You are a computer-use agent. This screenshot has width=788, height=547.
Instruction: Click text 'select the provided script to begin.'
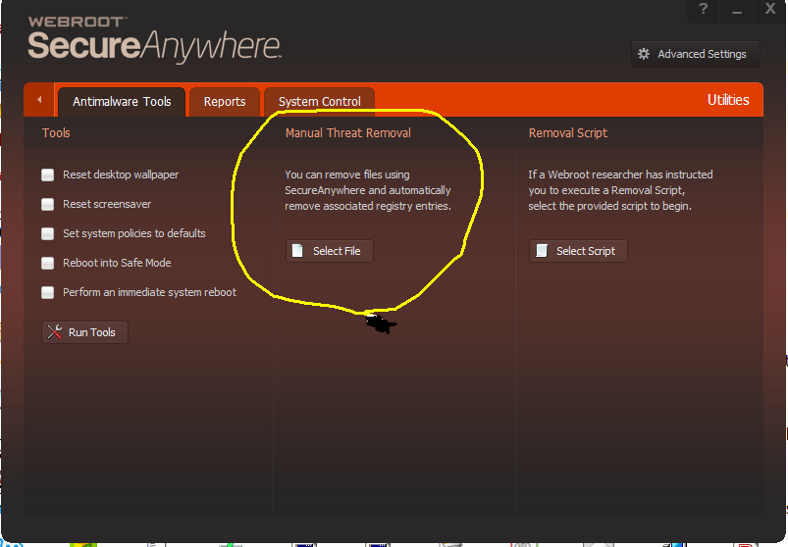pos(609,206)
